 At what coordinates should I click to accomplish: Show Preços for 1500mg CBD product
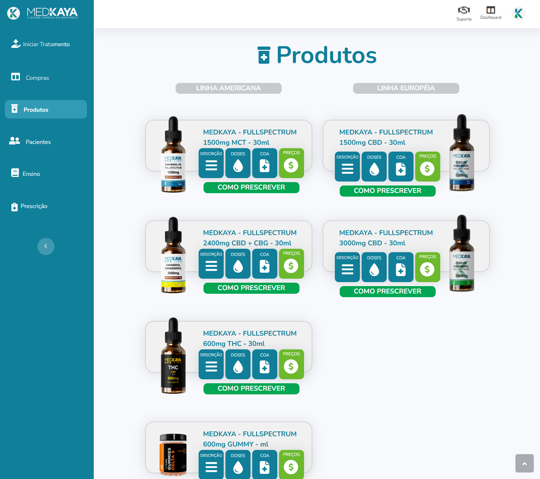click(428, 166)
